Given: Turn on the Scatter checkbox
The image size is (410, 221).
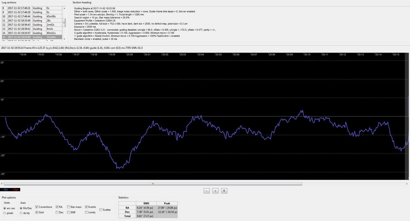Looking at the screenshot, I should tap(101, 210).
